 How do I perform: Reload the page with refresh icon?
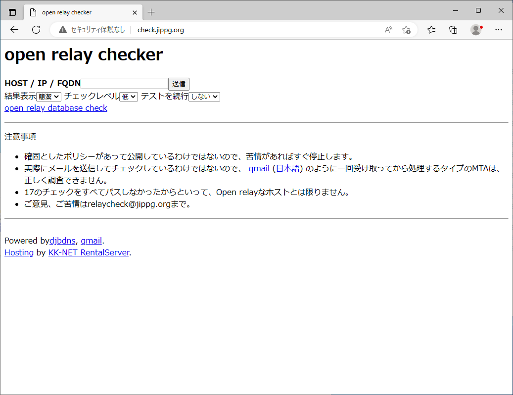tap(36, 30)
